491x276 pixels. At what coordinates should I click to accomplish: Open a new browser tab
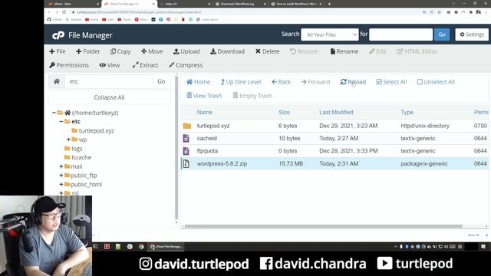(329, 4)
